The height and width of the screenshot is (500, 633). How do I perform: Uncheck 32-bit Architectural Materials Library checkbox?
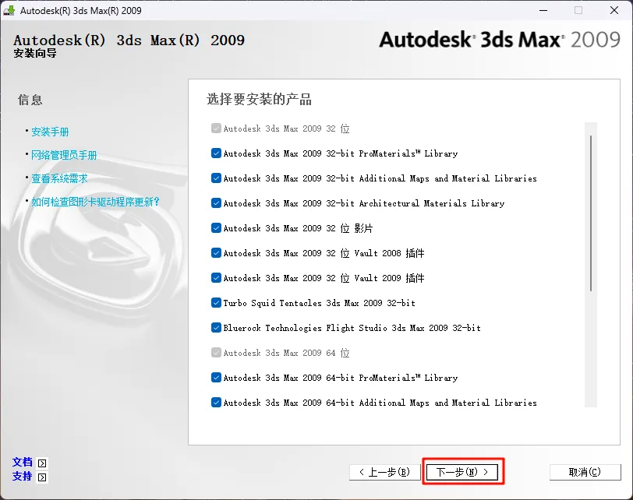pos(216,203)
